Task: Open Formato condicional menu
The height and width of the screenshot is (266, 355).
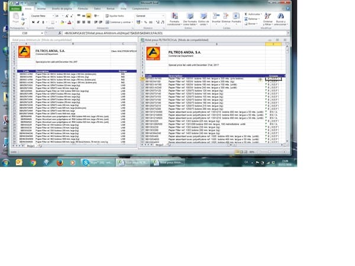Action: [175, 20]
